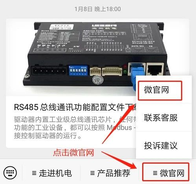Click the round QC sticker on the driver
Image resolution: width=196 pixels, height=184 pixels.
pos(97,80)
